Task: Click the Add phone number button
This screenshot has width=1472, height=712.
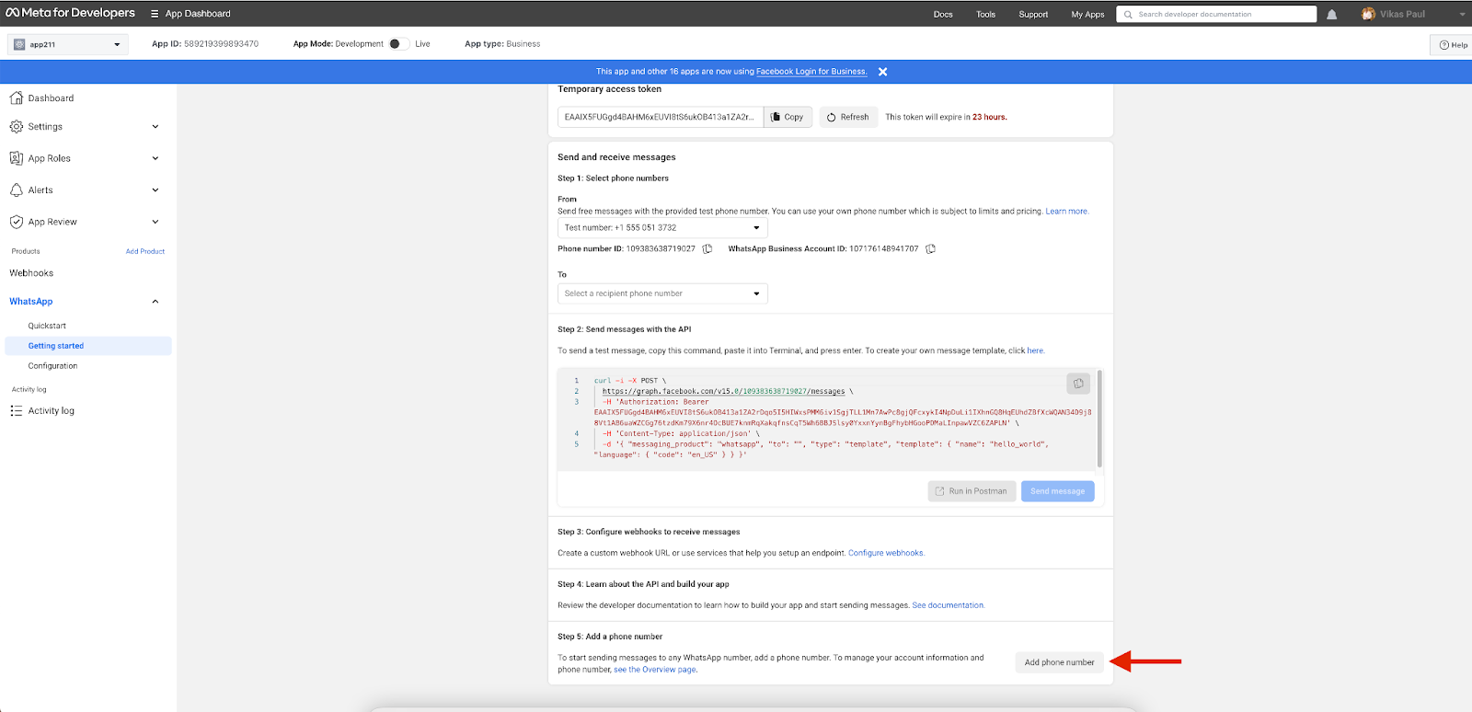Action: point(1059,662)
